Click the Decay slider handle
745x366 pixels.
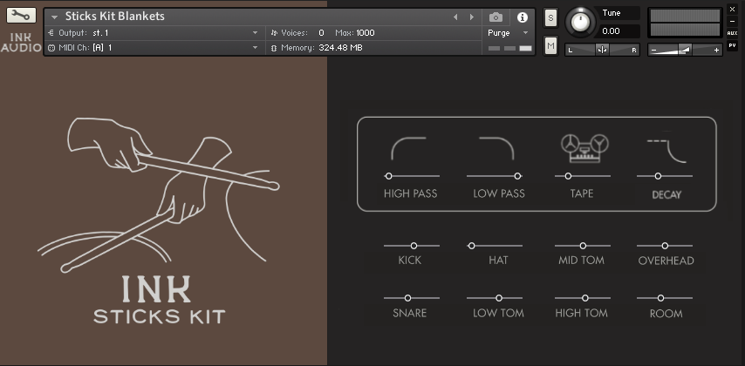click(658, 176)
